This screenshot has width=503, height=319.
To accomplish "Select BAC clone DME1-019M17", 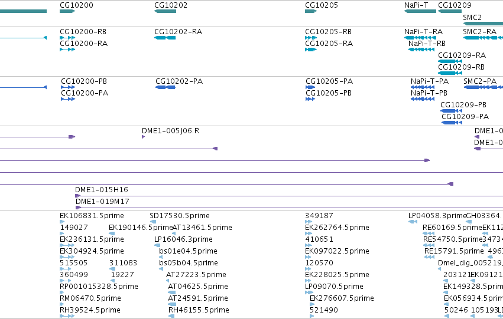I will tap(290, 208).
